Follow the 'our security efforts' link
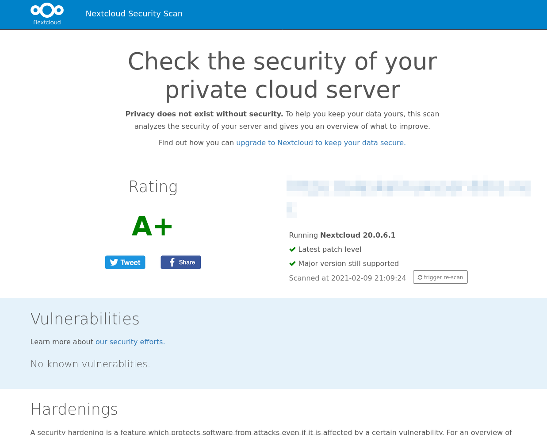Viewport: 547px width, 435px height. click(130, 342)
